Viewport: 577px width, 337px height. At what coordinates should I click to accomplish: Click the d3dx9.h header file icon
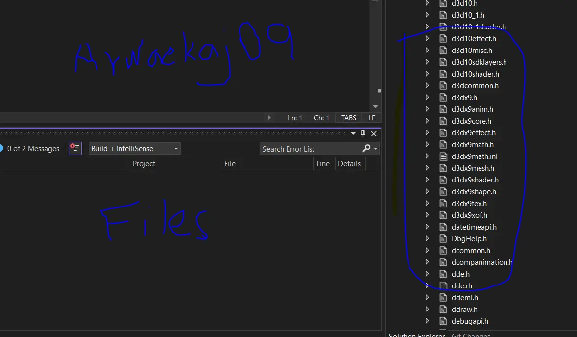pyautogui.click(x=443, y=97)
